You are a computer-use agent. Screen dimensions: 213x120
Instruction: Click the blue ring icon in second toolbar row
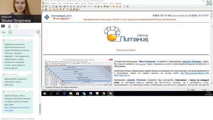pos(71,9)
